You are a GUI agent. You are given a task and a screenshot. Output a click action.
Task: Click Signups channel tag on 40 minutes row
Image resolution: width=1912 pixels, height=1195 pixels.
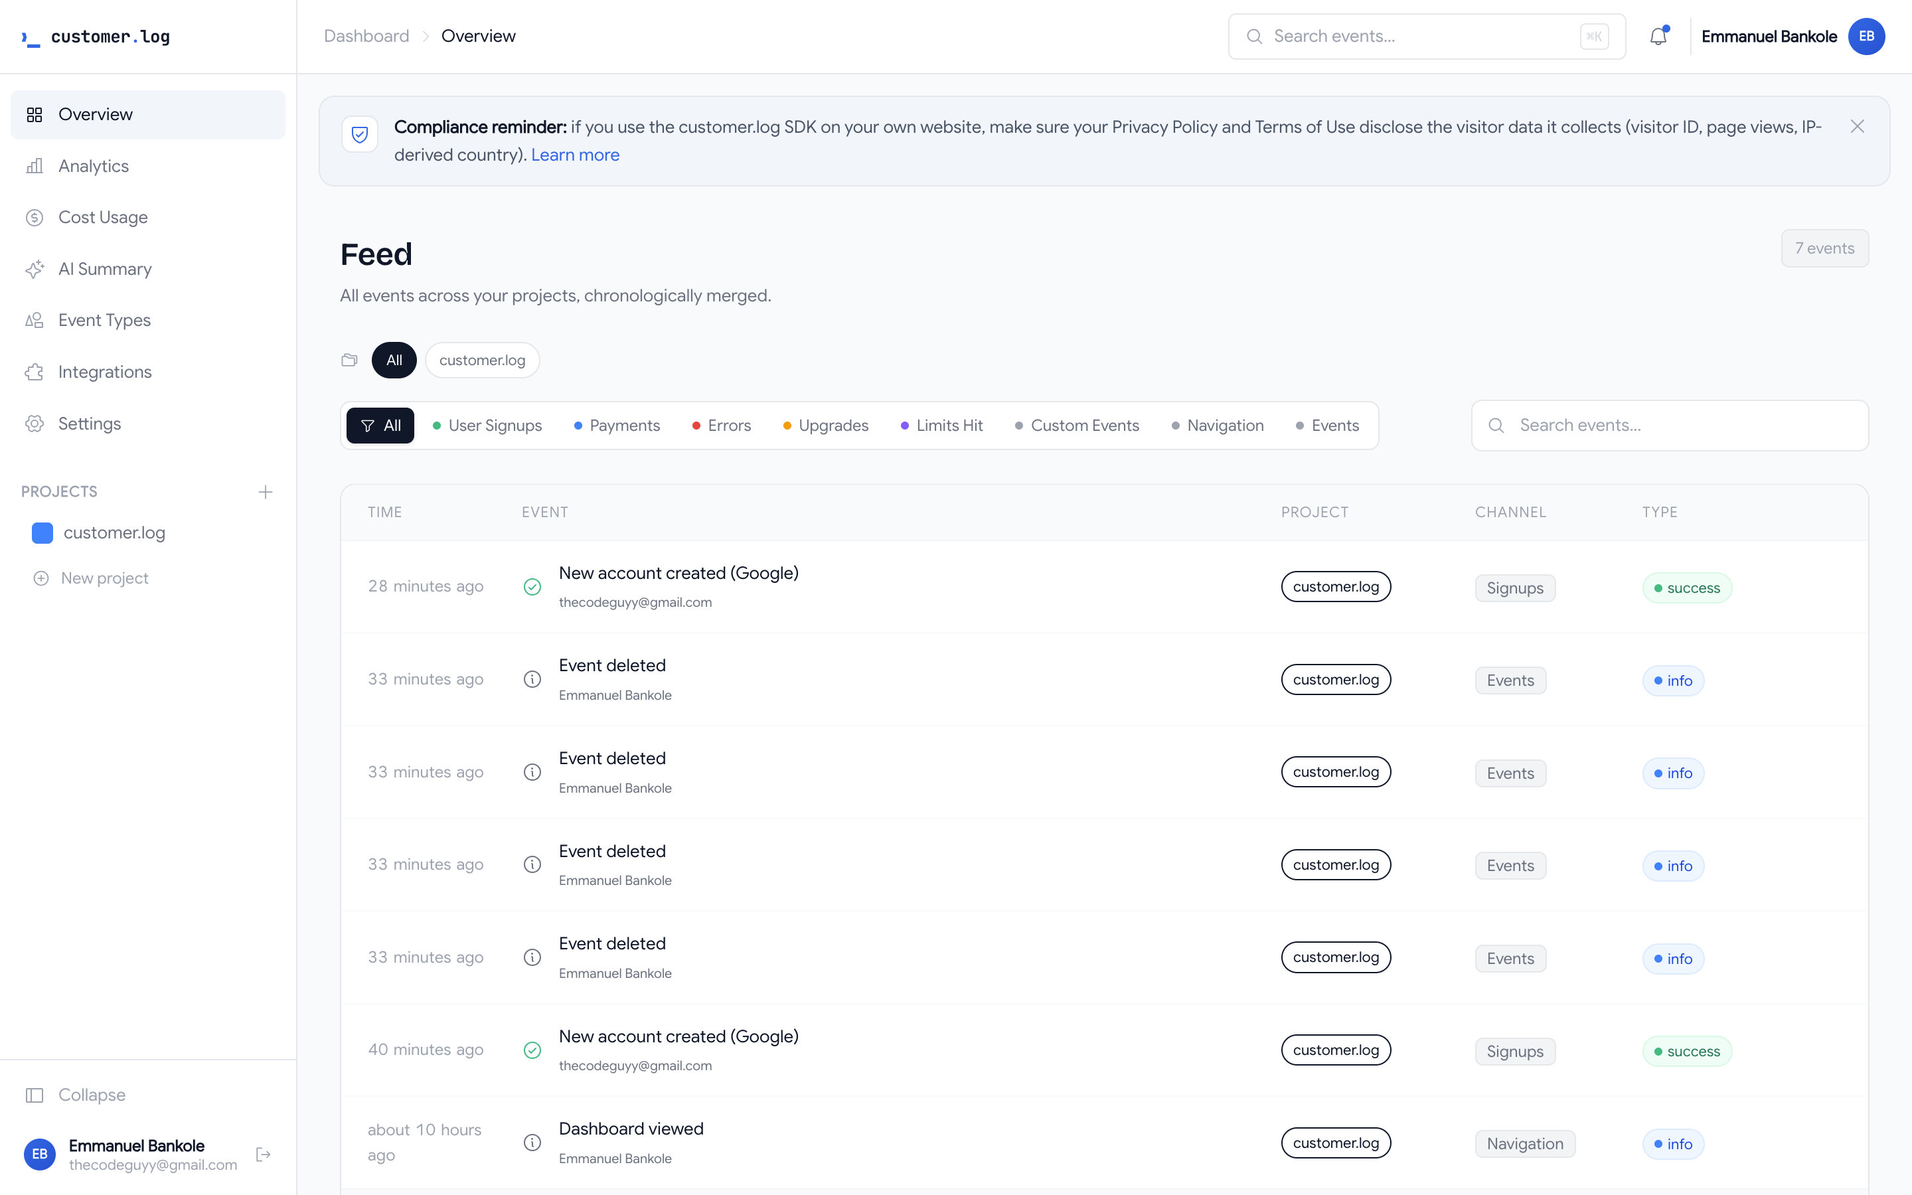(x=1514, y=1051)
